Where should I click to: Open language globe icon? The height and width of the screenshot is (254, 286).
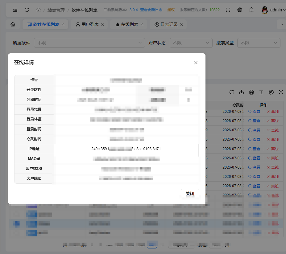tap(240, 10)
